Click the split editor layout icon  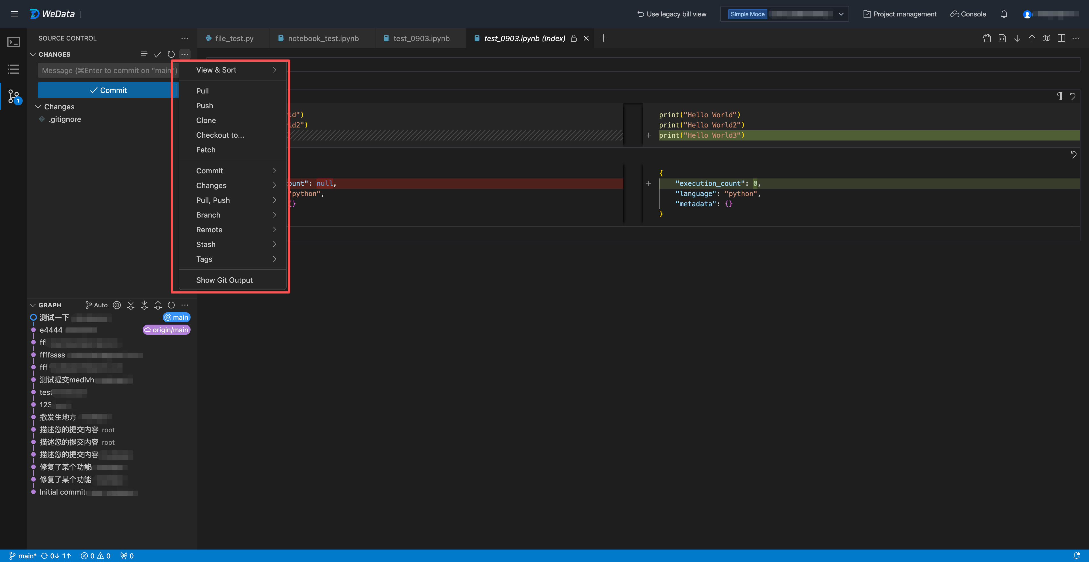(x=1061, y=39)
